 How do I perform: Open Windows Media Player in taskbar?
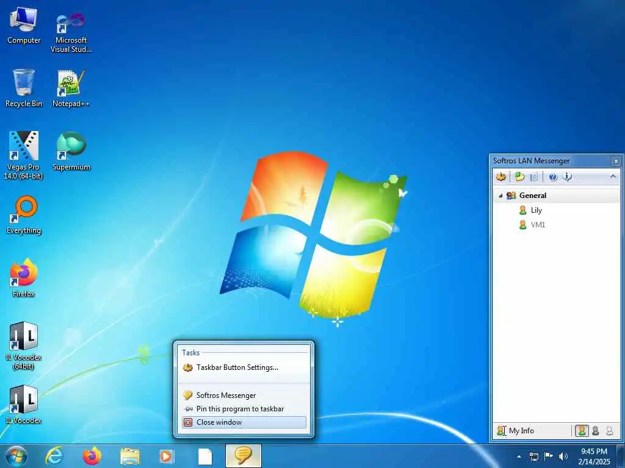(x=167, y=456)
